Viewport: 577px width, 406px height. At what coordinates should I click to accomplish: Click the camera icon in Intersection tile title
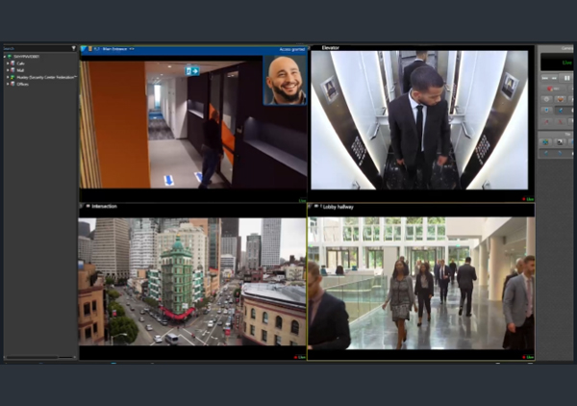pos(88,206)
